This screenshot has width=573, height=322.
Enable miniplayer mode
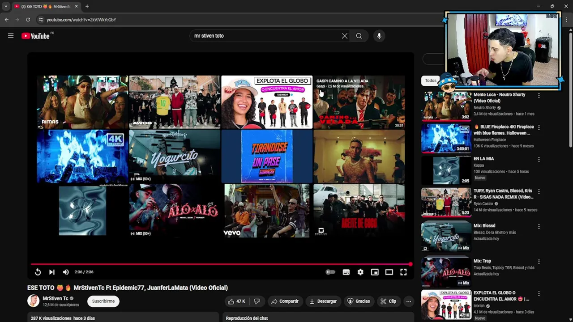tap(375, 272)
